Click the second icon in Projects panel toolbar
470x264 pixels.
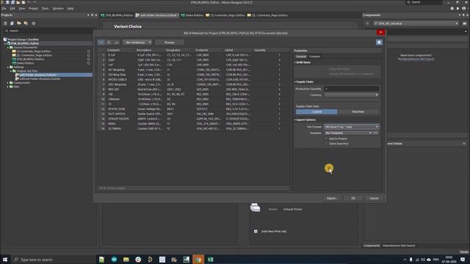pos(12,23)
